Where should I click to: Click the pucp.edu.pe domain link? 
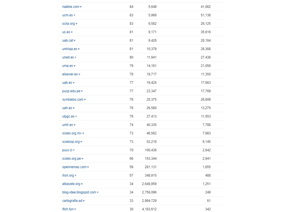point(71,91)
